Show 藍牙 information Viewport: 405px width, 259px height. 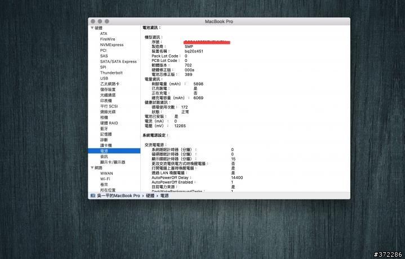[x=104, y=128]
